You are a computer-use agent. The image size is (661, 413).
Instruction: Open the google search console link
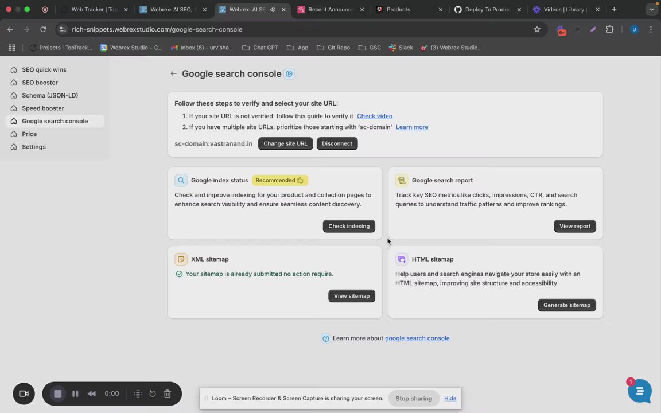(x=417, y=338)
